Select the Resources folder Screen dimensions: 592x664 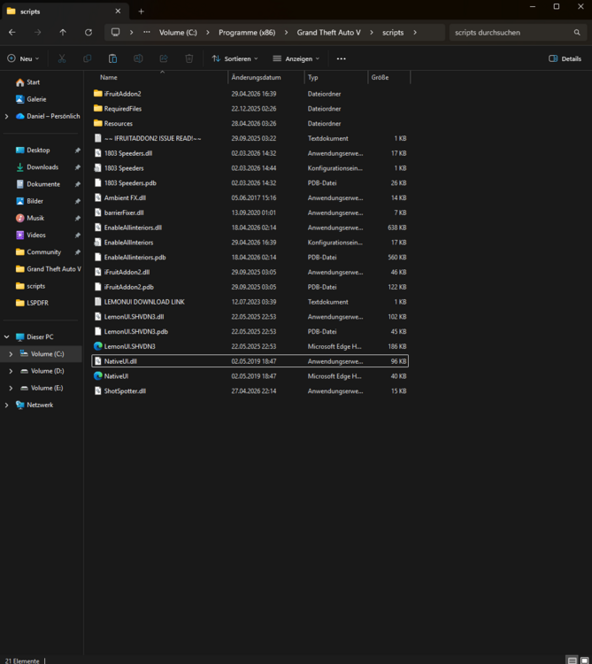coord(250,123)
